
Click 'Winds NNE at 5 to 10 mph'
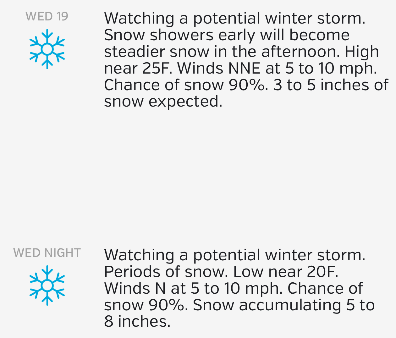coord(277,69)
